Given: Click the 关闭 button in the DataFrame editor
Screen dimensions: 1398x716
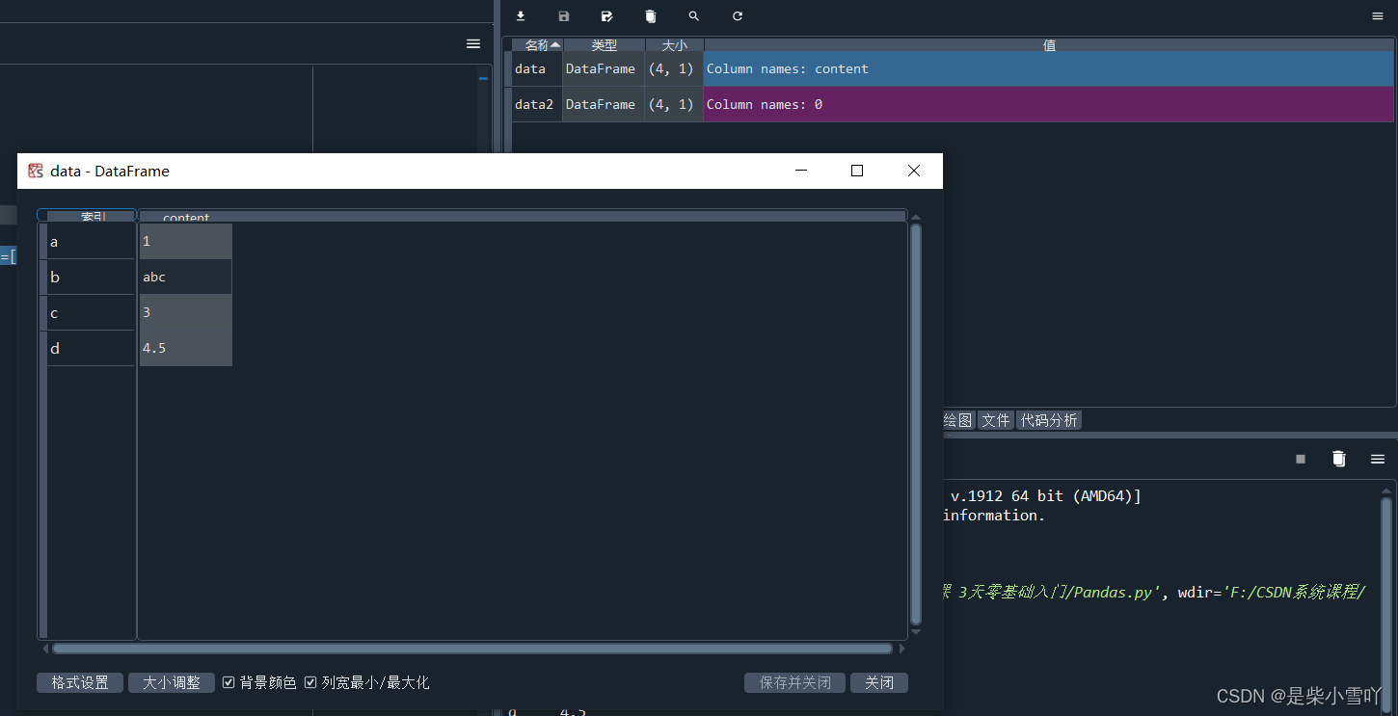Looking at the screenshot, I should coord(878,682).
